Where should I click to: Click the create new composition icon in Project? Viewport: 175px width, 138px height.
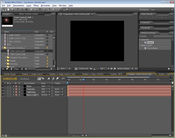pyautogui.click(x=11, y=69)
